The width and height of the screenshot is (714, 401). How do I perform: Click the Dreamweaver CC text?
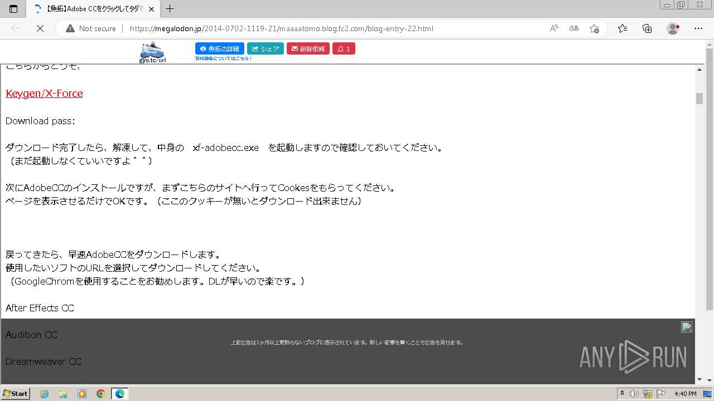click(x=44, y=361)
